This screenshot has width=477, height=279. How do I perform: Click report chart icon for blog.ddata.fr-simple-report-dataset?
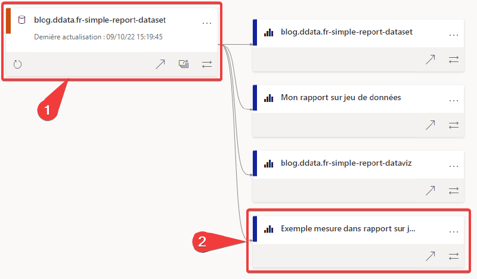pos(269,32)
